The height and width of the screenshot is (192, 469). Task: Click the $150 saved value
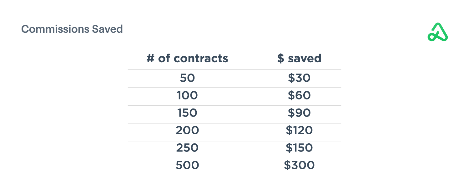(x=299, y=148)
